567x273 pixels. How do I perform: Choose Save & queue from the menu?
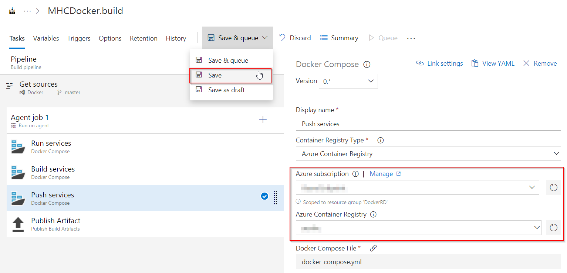tap(231, 61)
